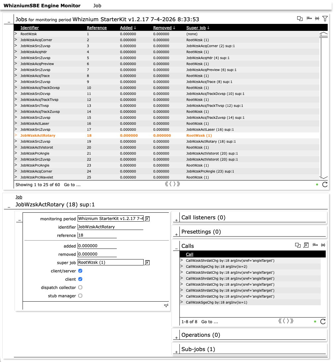
Task: Click Go to ... in Jobs list footer
Action: [72, 185]
